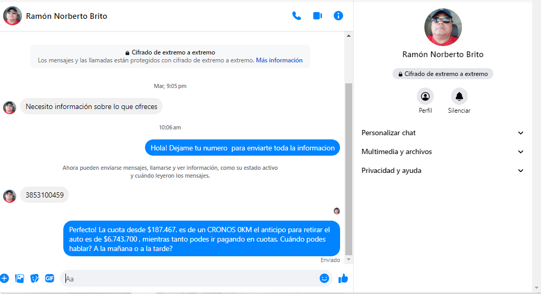Image resolution: width=541 pixels, height=294 pixels.
Task: Start a video call with Ramón
Action: [318, 16]
